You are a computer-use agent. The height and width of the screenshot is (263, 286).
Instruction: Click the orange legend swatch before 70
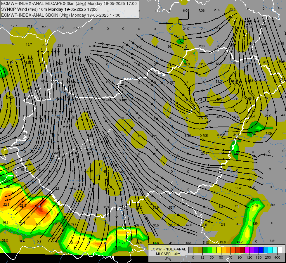[228, 250]
